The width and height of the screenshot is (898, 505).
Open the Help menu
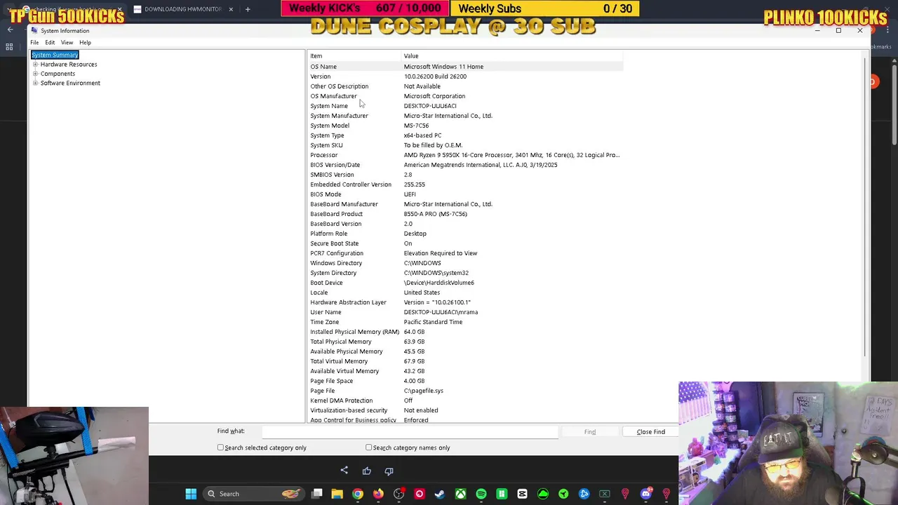(85, 43)
